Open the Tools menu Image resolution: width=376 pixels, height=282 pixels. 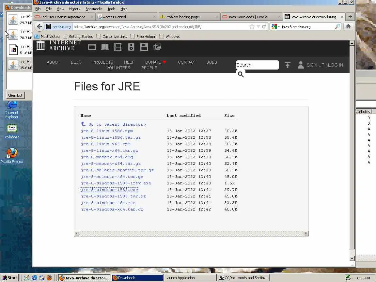coord(111,9)
